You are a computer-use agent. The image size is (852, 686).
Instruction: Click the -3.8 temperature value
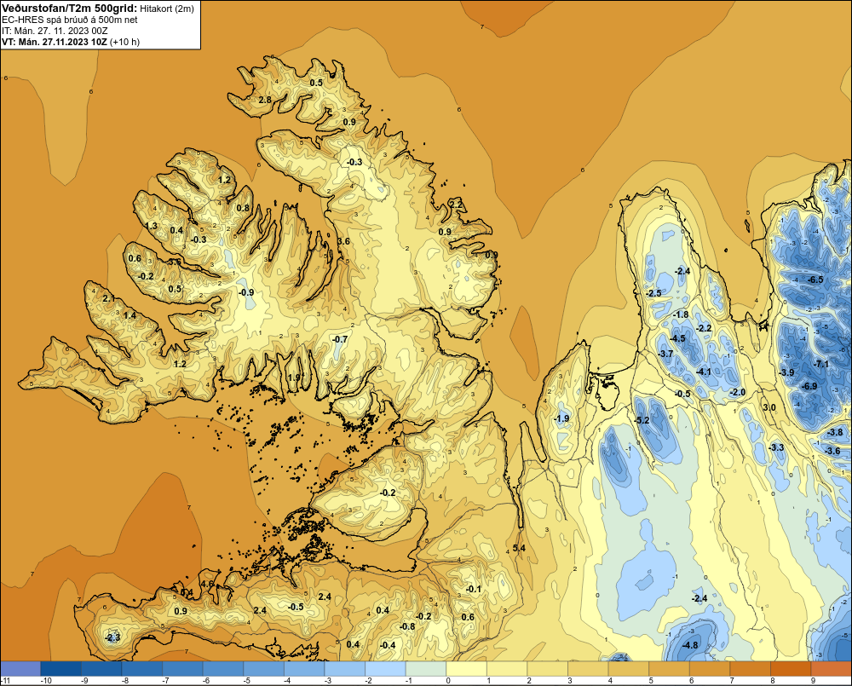click(x=835, y=433)
